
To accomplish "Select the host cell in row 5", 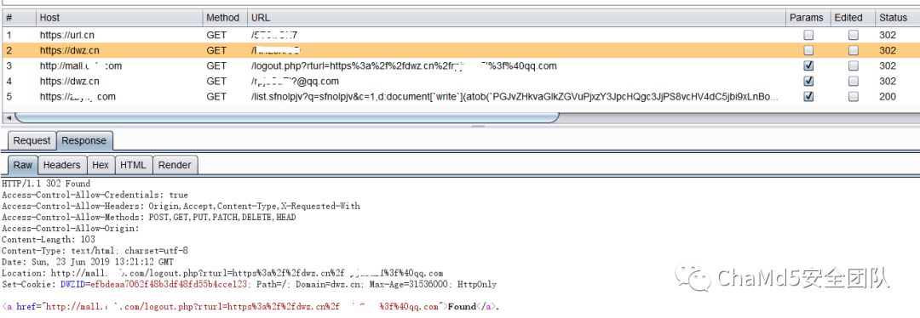I will [x=78, y=96].
